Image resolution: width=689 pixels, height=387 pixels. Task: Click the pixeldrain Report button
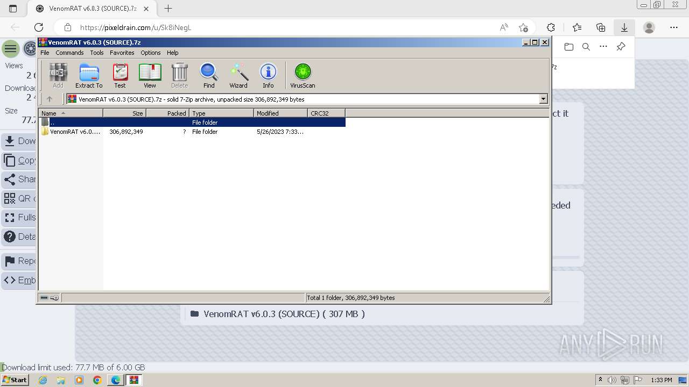(19, 261)
